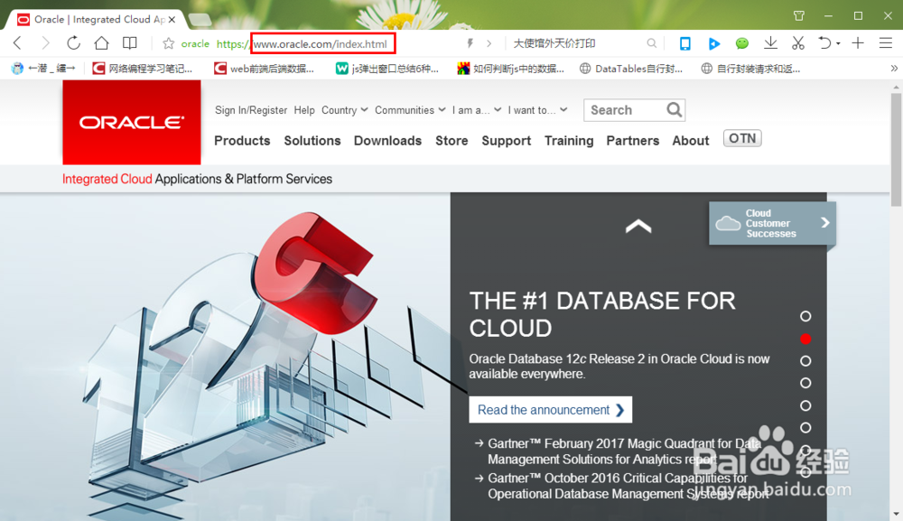Click the Oracle site Search input
The image size is (903, 521).
click(x=625, y=110)
